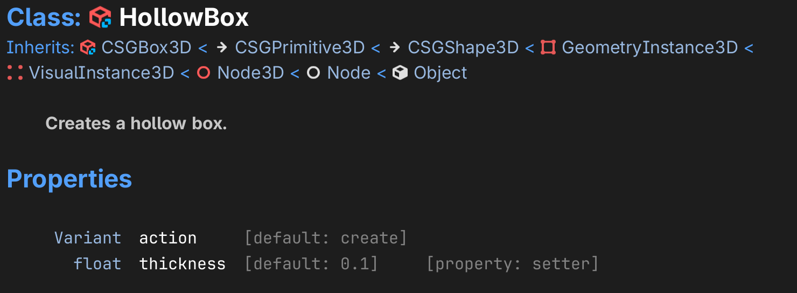797x293 pixels.
Task: Click the float type link
Action: point(97,264)
